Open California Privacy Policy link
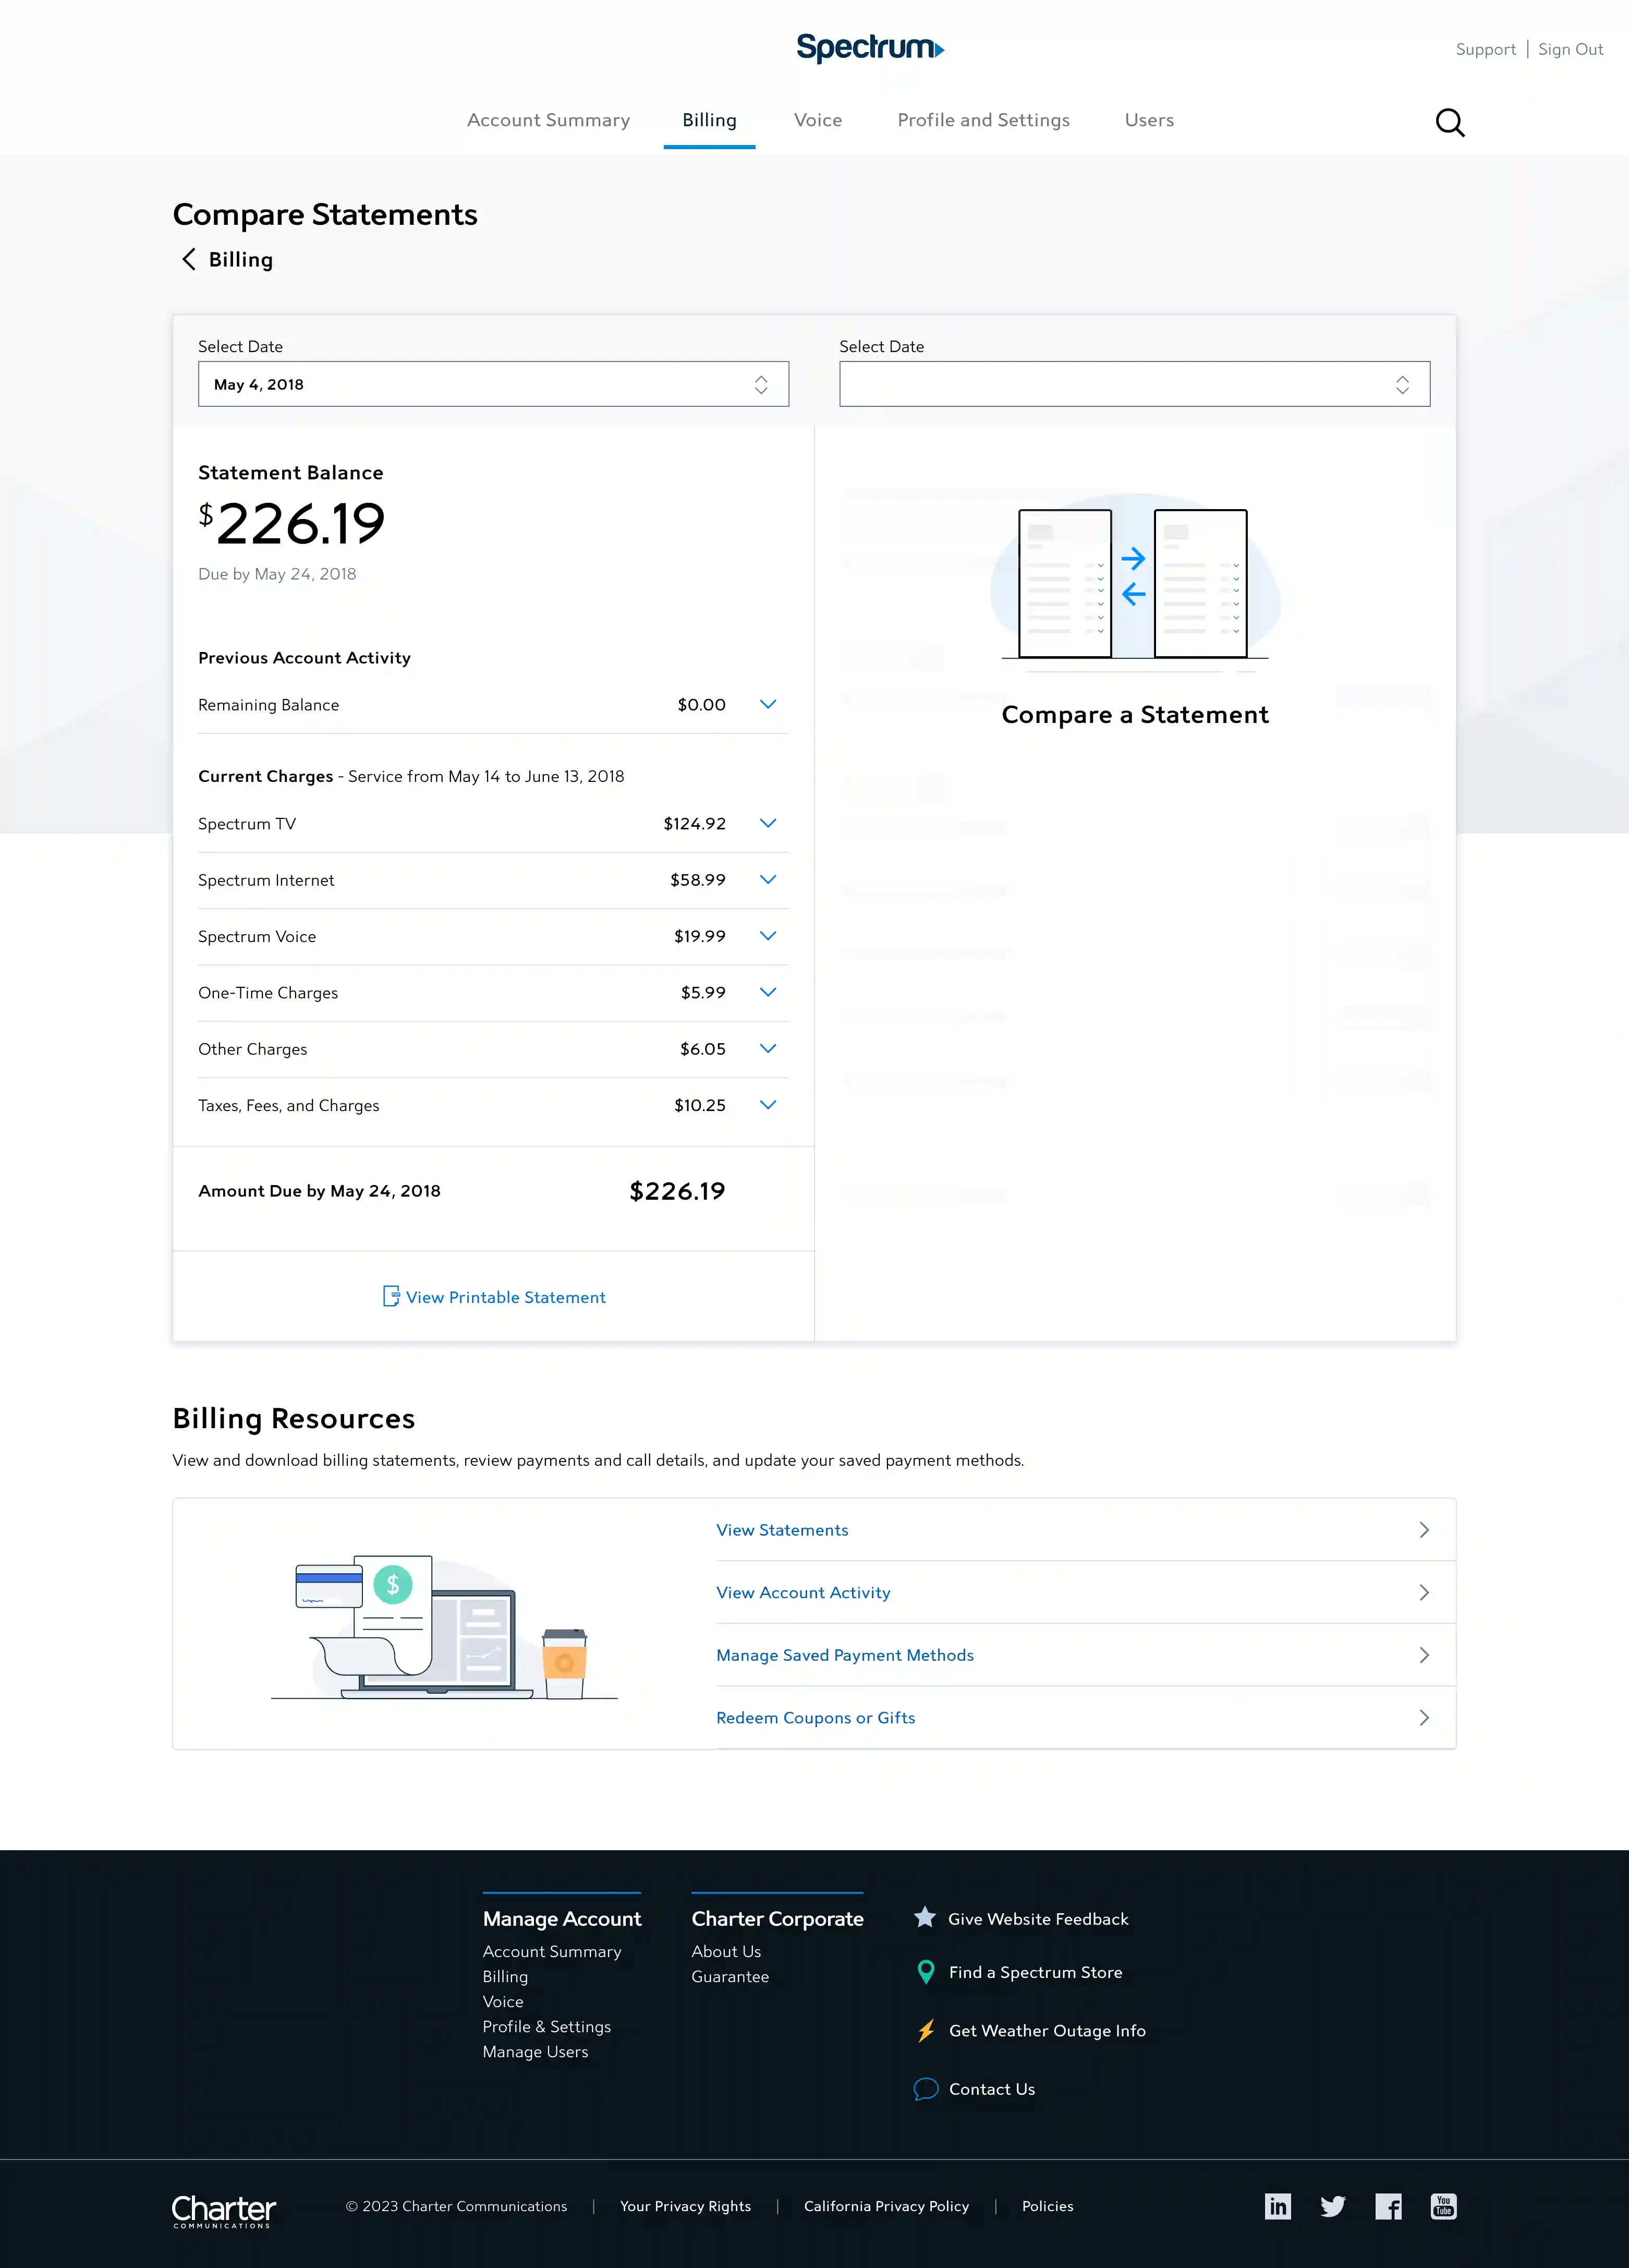1629x2268 pixels. tap(886, 2206)
